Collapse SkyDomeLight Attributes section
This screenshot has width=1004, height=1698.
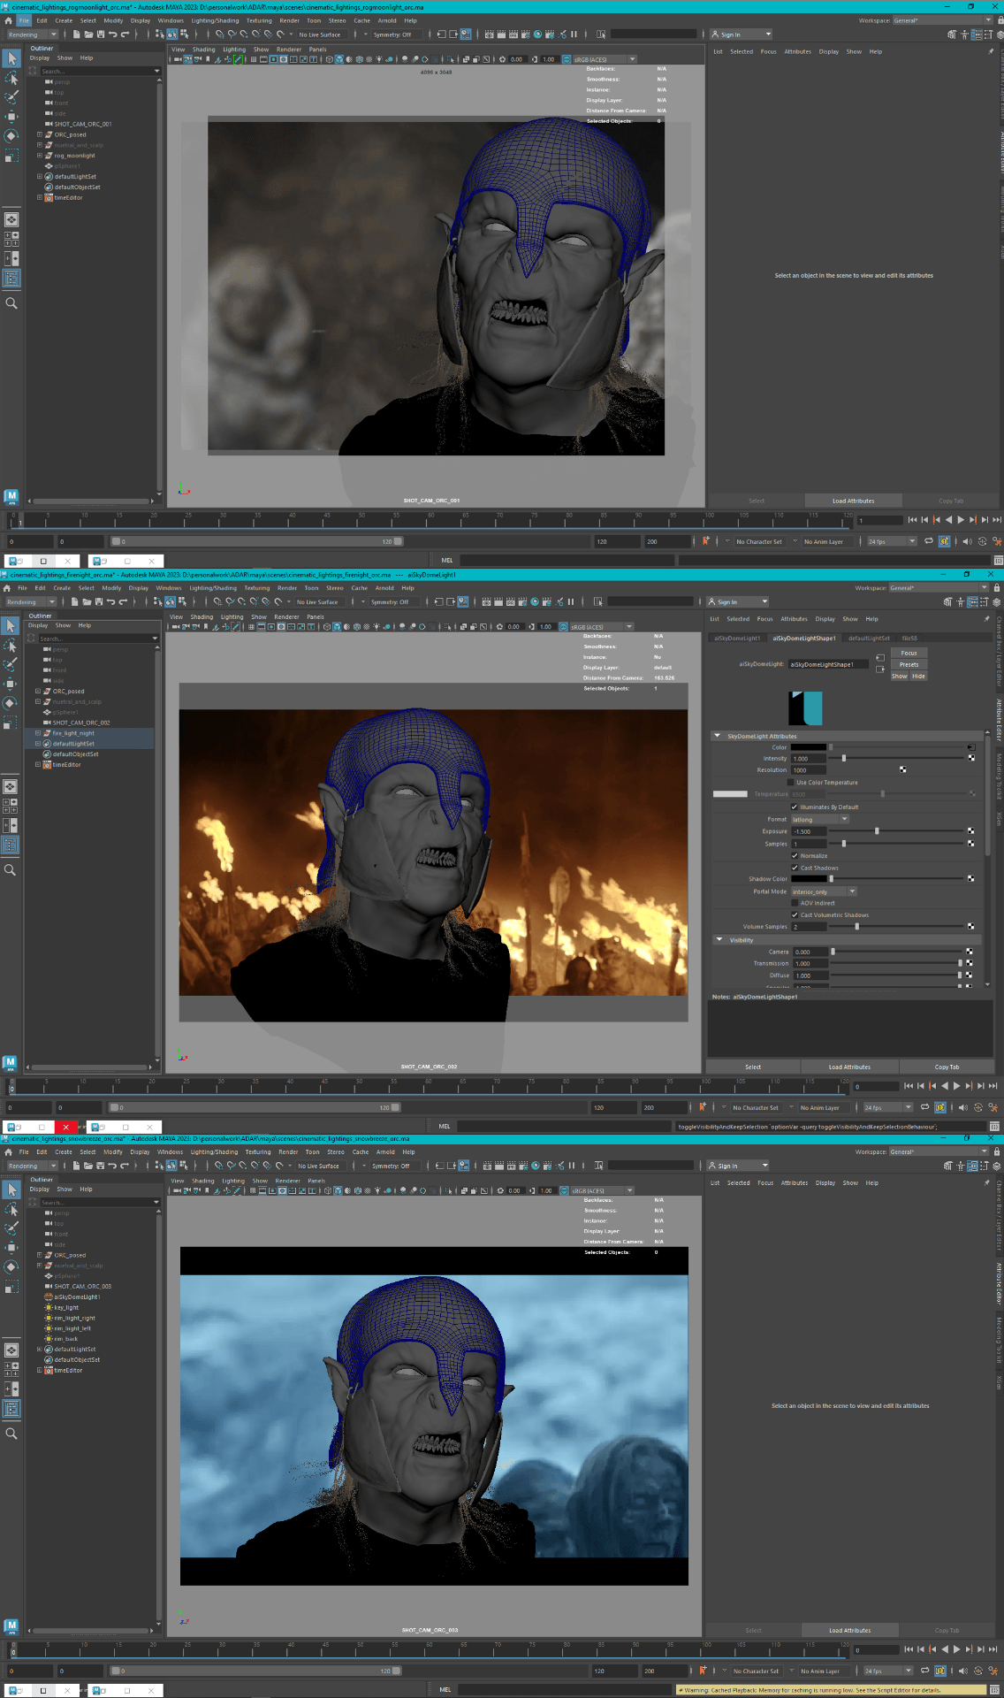pos(718,736)
